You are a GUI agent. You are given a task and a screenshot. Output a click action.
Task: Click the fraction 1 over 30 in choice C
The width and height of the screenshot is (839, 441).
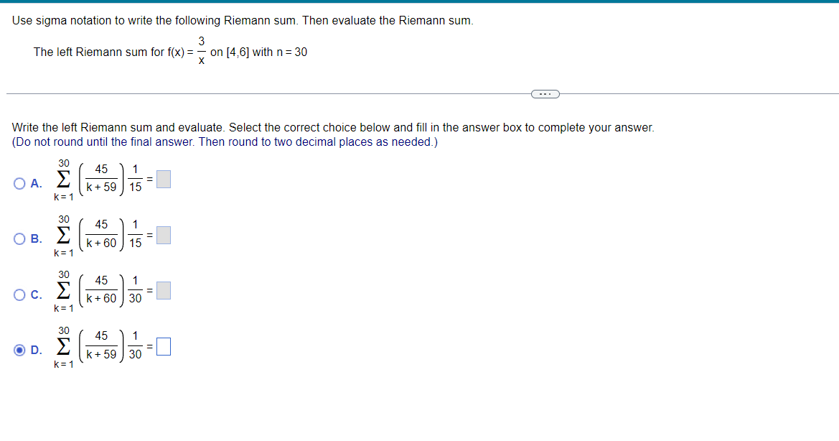(136, 290)
